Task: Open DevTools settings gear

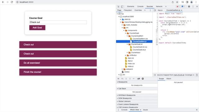Action: tap(189, 7)
